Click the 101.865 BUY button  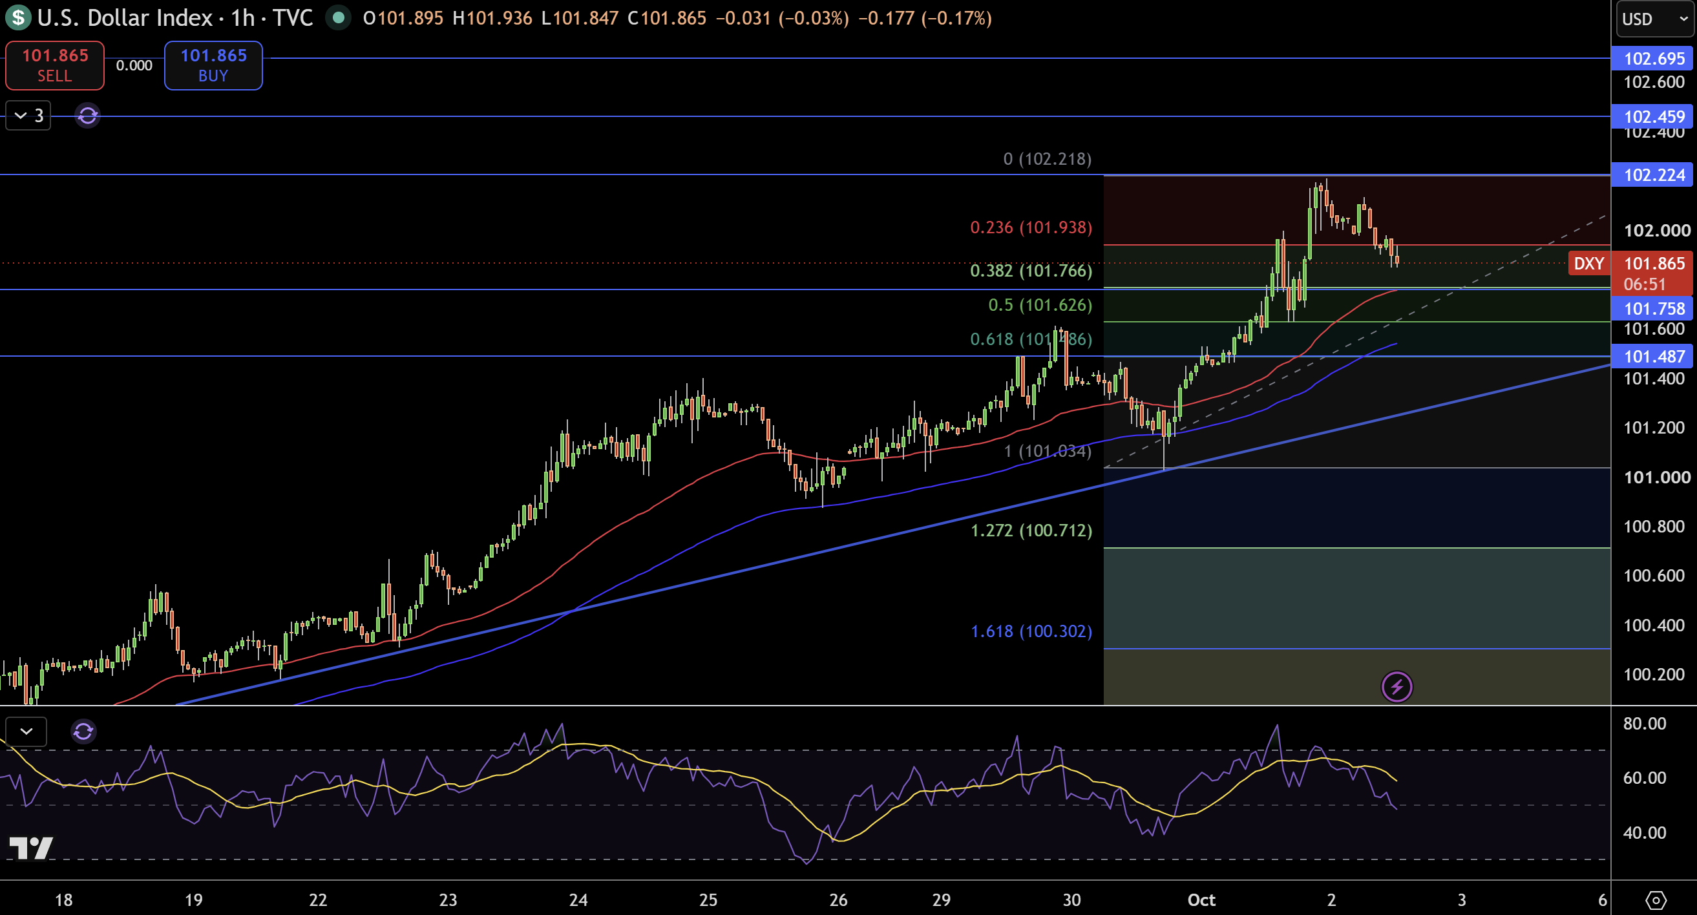(x=213, y=65)
